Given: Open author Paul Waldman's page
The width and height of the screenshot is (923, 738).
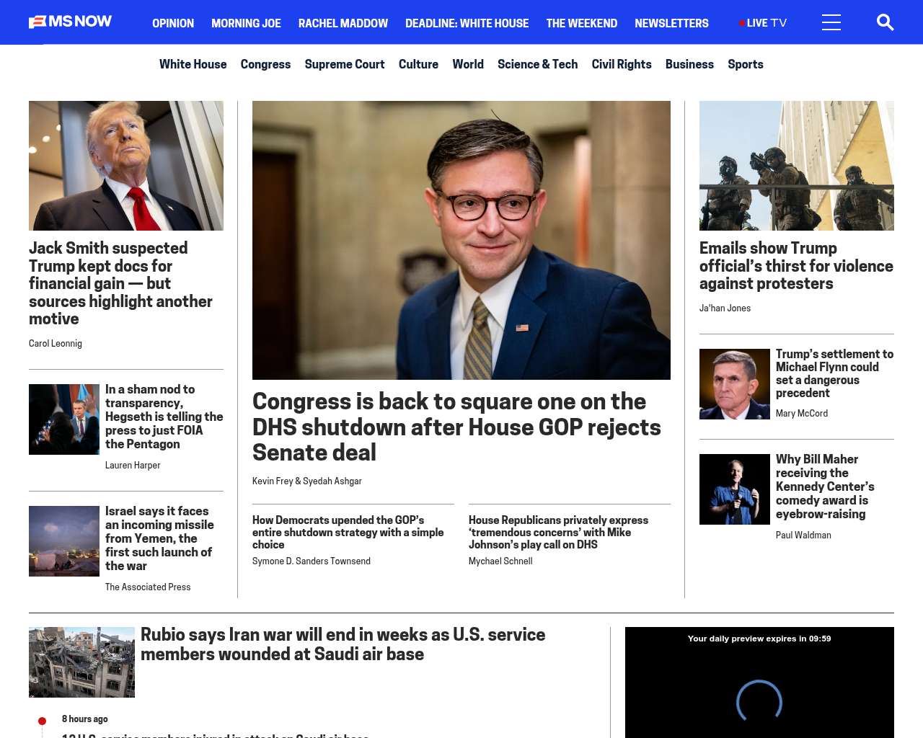Looking at the screenshot, I should [x=803, y=535].
